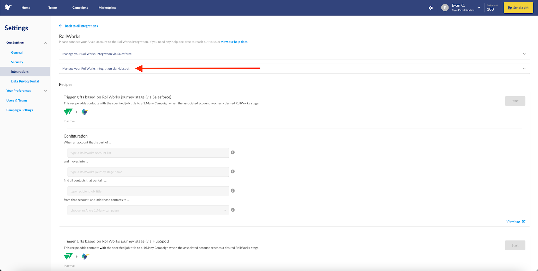Click the Send a gift button

click(518, 8)
